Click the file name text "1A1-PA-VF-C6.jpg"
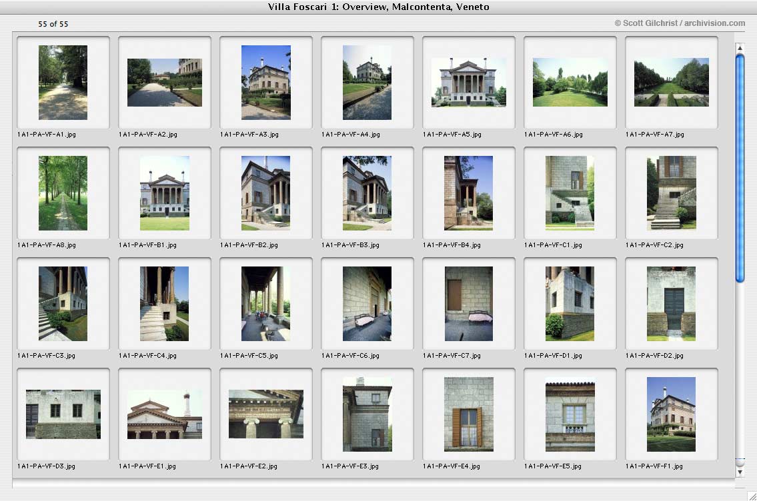Image resolution: width=757 pixels, height=501 pixels. click(351, 355)
